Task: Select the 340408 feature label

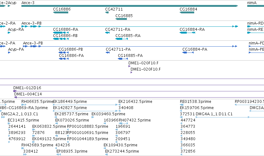Action: click(126, 108)
